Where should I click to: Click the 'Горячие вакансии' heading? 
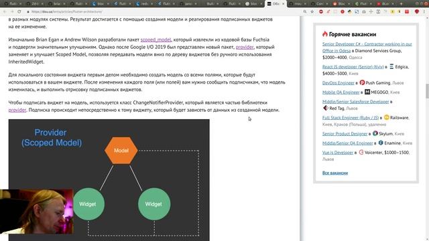[353, 34]
